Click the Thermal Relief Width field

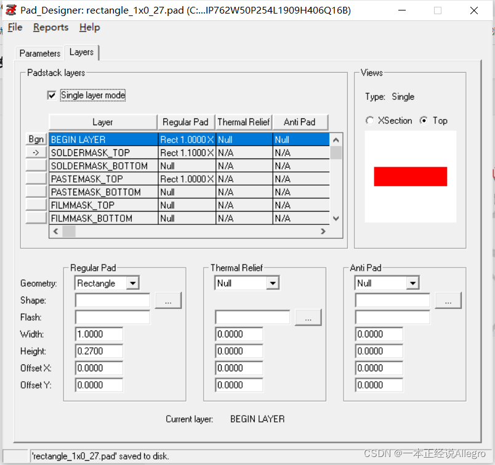click(239, 334)
